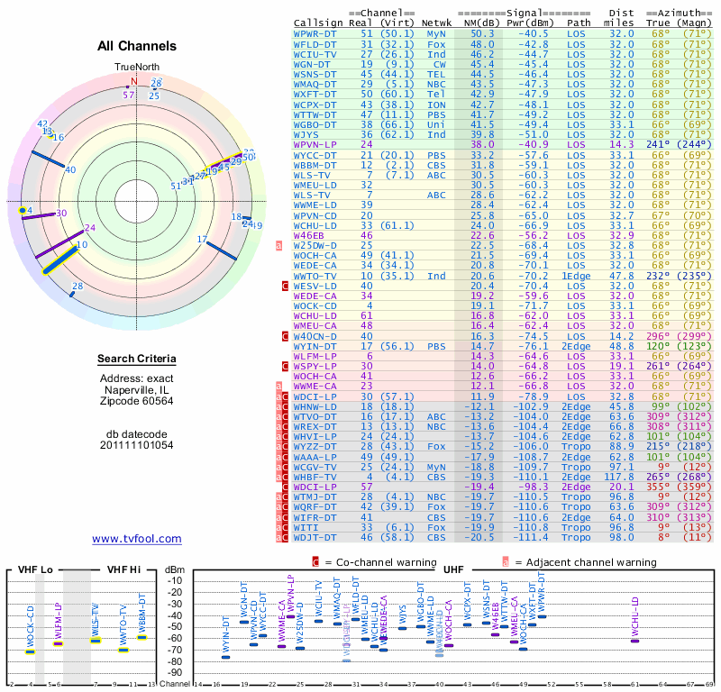Click the WCIU-TV table row callsign
The height and width of the screenshot is (692, 721).
pos(315,54)
